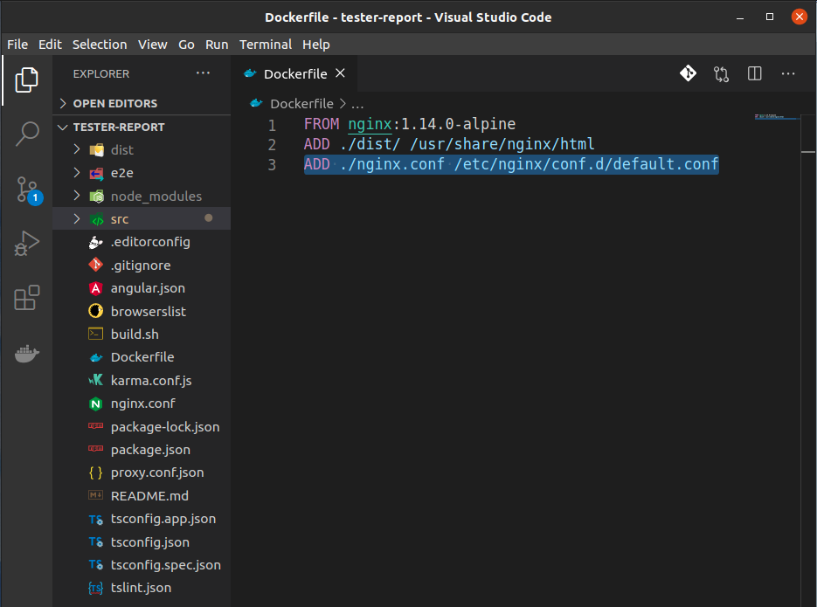The width and height of the screenshot is (817, 607).
Task: Switch focus to the Dockerfile tab
Action: 294,73
